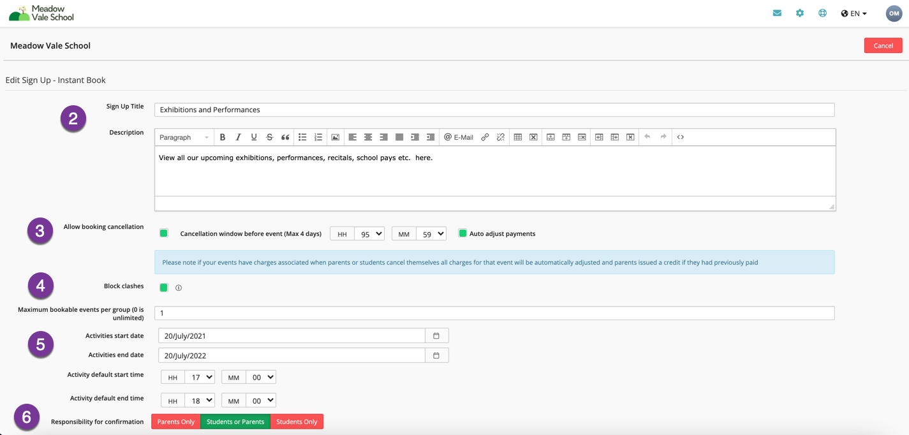Insert a table into the description

click(x=518, y=137)
